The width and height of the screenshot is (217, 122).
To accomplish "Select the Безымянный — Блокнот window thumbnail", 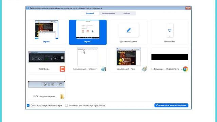I will 88,57.
